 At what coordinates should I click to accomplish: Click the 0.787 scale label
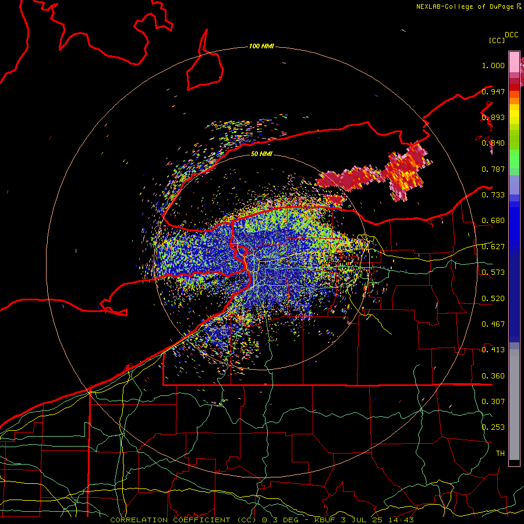(x=493, y=169)
